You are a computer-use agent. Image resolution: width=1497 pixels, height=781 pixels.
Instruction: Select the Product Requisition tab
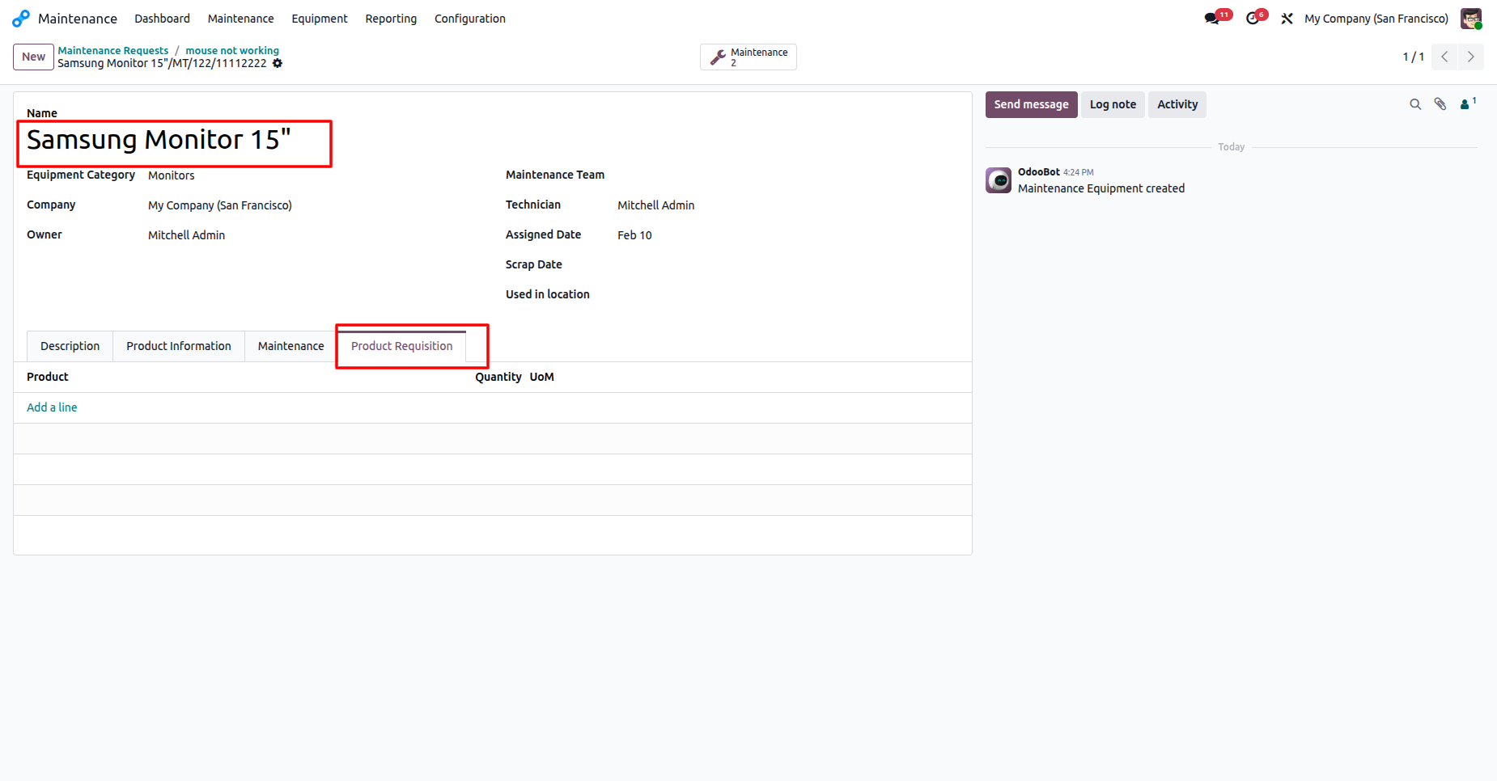pos(402,346)
